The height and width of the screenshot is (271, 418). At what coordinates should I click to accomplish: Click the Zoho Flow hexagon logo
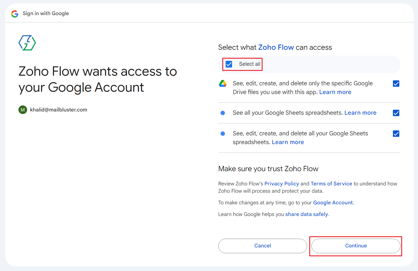tap(27, 43)
